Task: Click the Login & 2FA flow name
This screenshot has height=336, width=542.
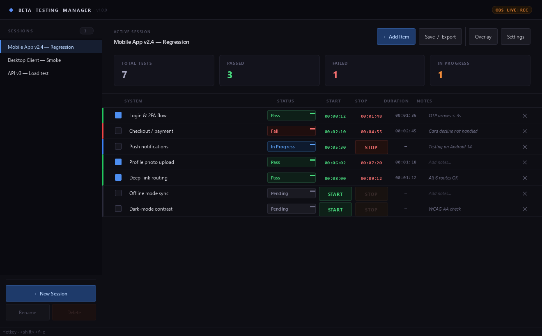Action: 148,116
